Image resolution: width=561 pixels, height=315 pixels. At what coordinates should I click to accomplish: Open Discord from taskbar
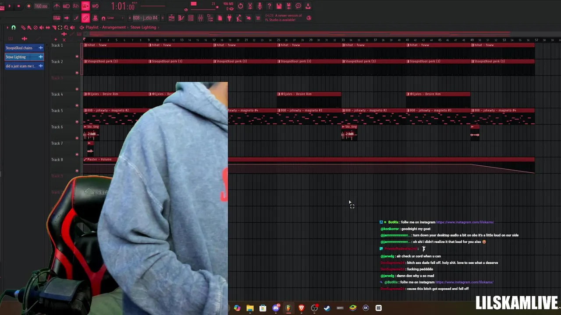(276, 308)
